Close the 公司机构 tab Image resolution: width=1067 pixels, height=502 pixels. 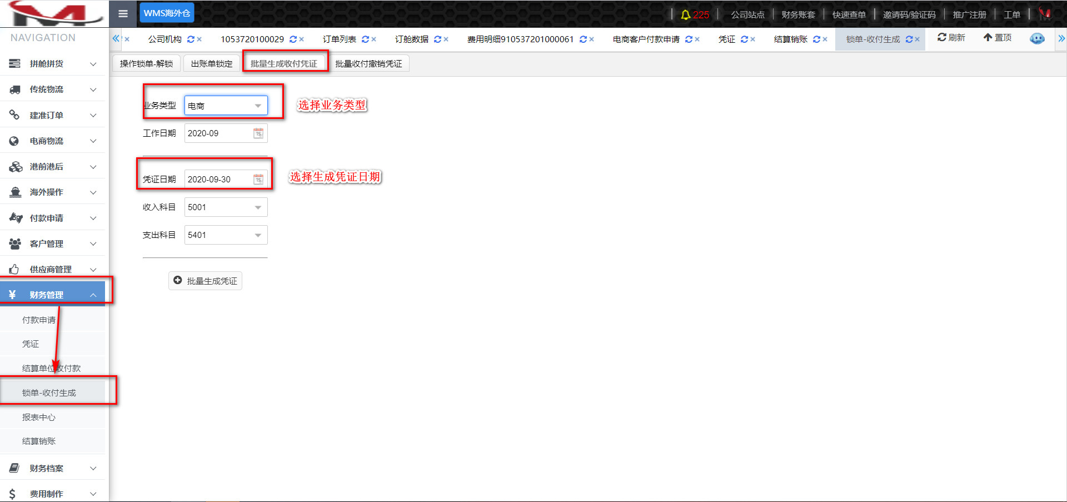click(x=200, y=39)
